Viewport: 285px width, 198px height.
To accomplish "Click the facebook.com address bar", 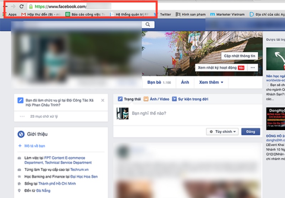I will (156, 7).
